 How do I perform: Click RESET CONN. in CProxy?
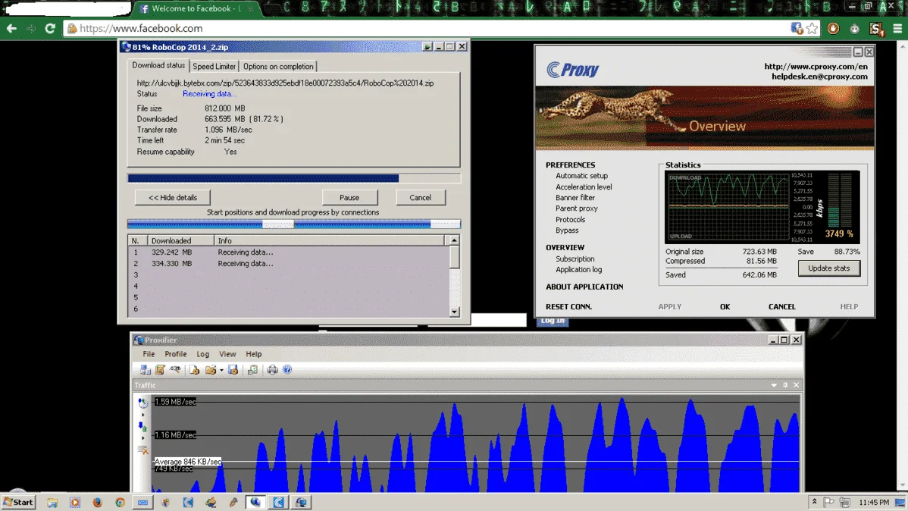click(568, 306)
